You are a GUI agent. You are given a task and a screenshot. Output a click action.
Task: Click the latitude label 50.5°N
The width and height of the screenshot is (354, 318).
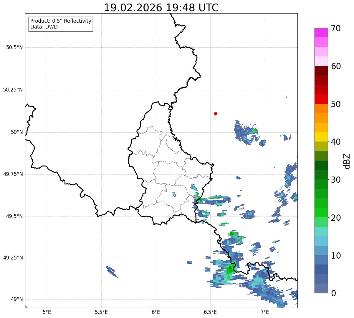coord(14,48)
